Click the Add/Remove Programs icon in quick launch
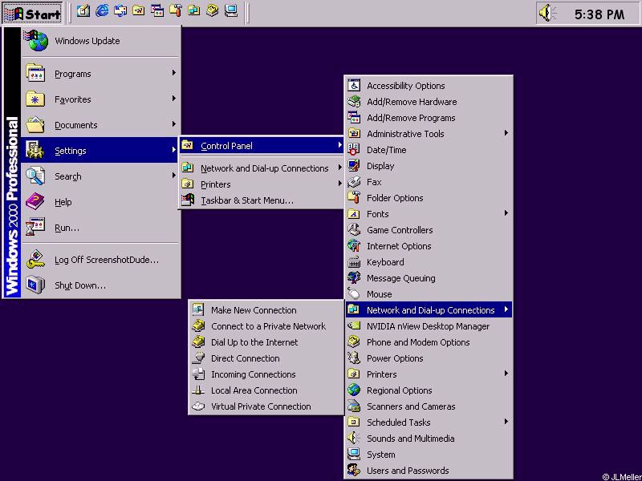The image size is (642, 481). (x=157, y=11)
